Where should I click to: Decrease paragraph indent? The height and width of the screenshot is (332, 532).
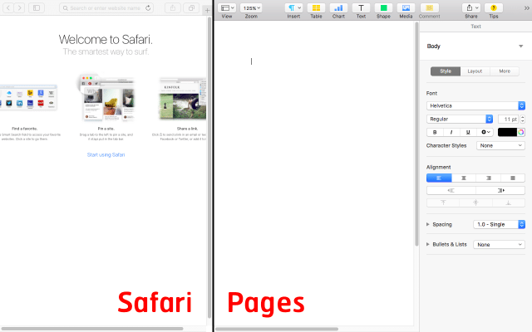(x=451, y=190)
